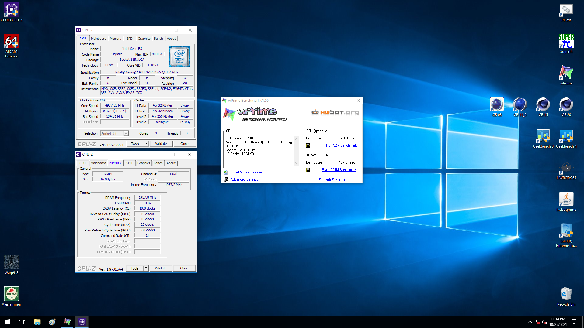
Task: Click CPU List scrollbar up arrow
Action: tap(297, 138)
